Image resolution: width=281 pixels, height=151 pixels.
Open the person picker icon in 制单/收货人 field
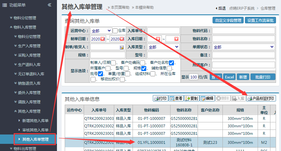pyautogui.click(x=122, y=47)
